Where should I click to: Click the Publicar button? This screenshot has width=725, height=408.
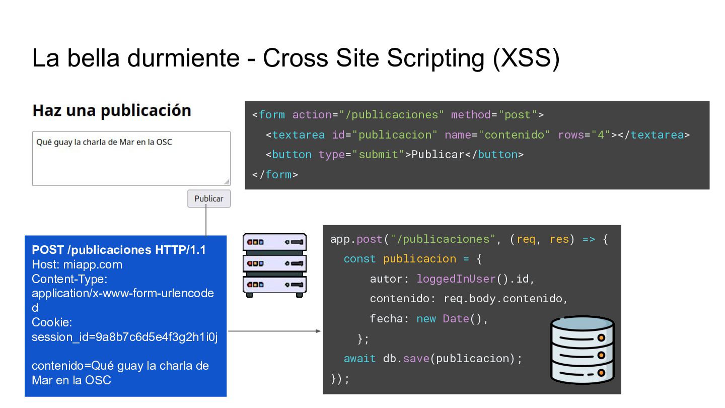pyautogui.click(x=209, y=198)
